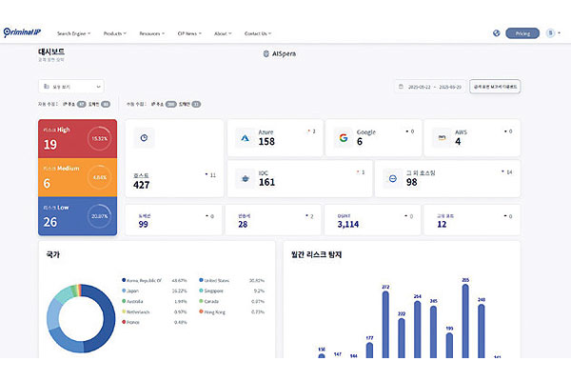Click the IOC card icon
This screenshot has height=381, width=571.
pos(244,178)
